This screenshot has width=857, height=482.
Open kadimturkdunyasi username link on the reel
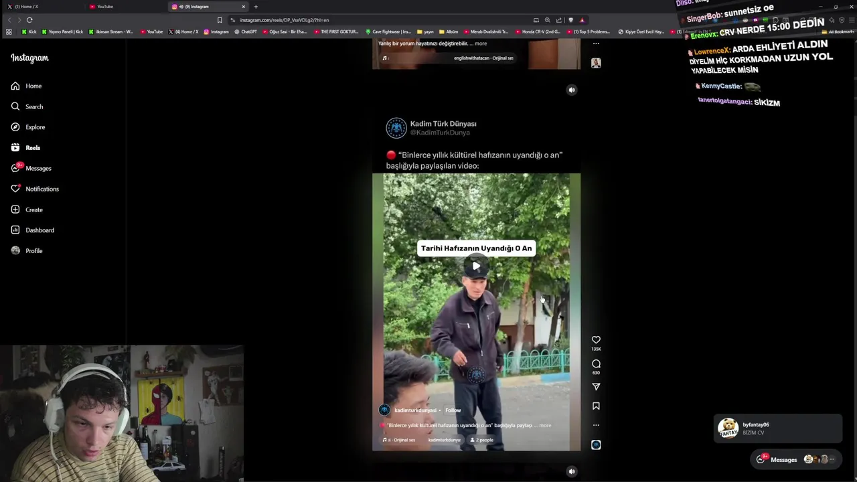click(x=415, y=410)
